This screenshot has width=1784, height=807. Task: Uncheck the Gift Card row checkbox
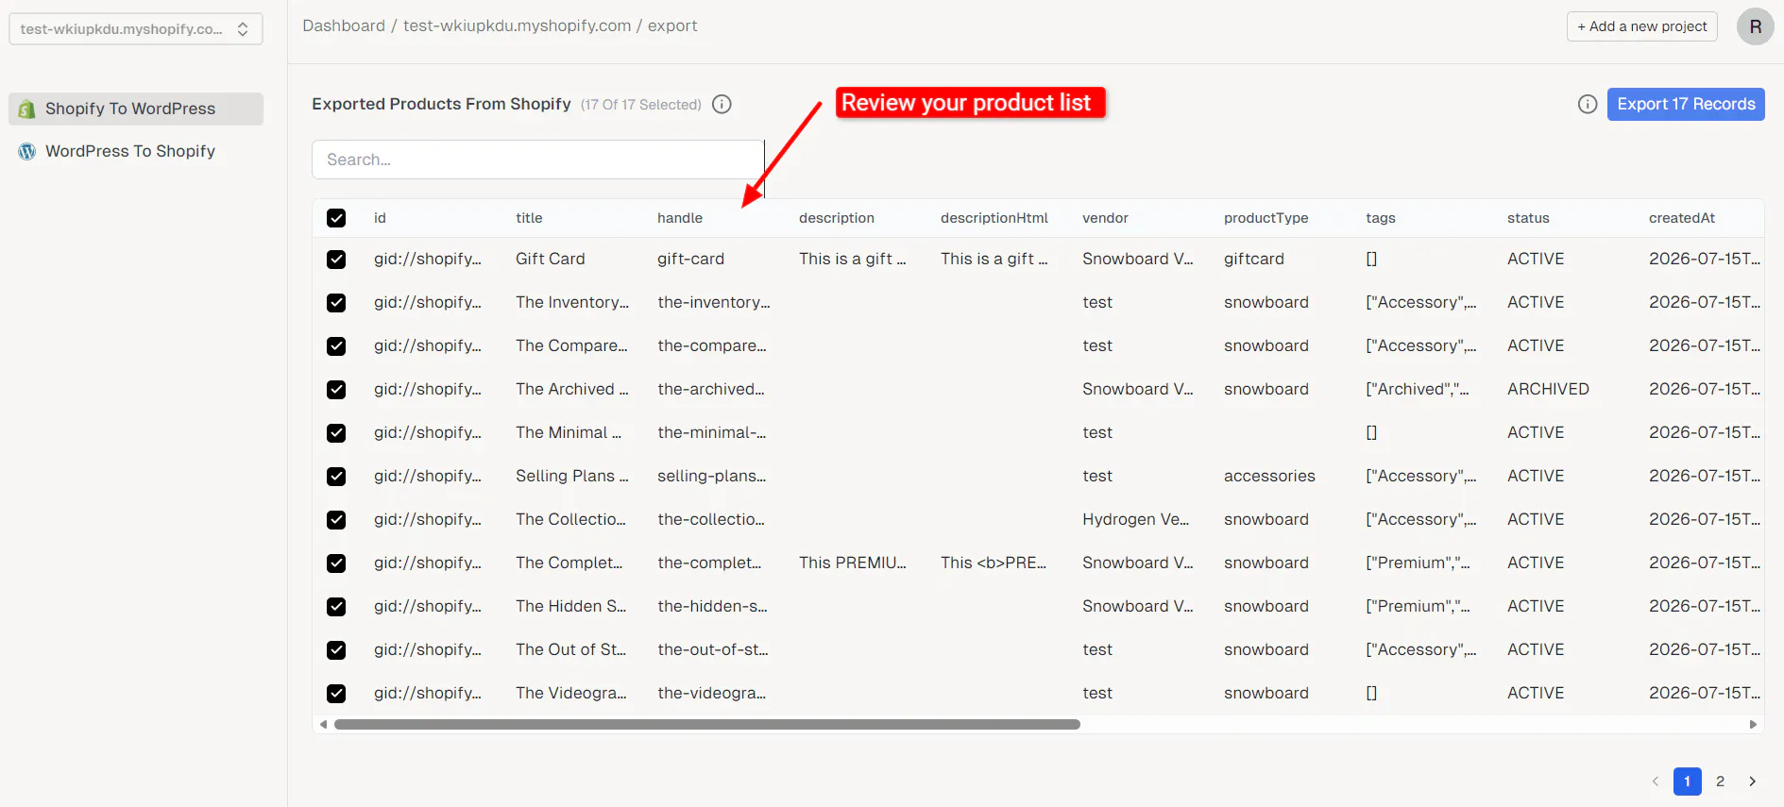click(x=336, y=260)
